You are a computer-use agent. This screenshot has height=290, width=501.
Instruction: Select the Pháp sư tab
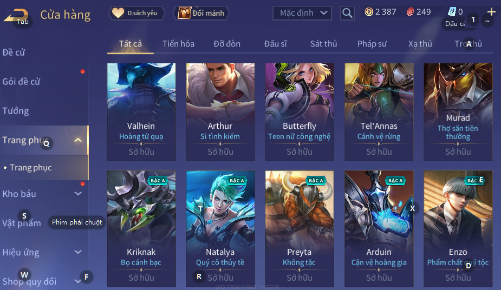click(372, 44)
